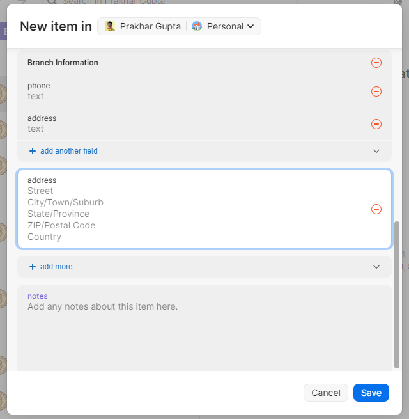Edit the Branch Information section title
The height and width of the screenshot is (419, 409).
tap(63, 63)
